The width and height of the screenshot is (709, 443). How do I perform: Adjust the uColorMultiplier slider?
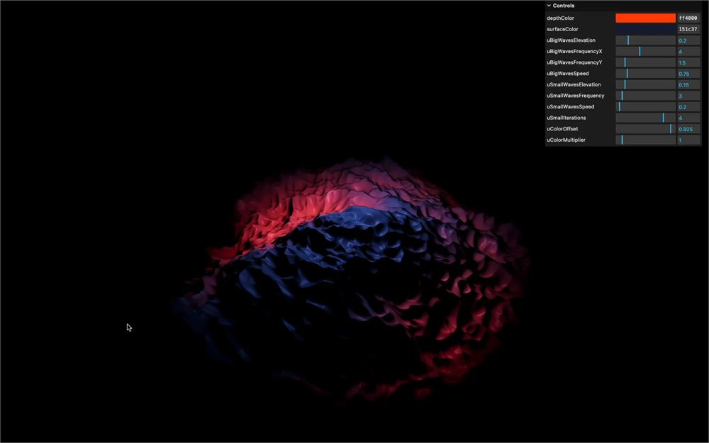point(645,140)
